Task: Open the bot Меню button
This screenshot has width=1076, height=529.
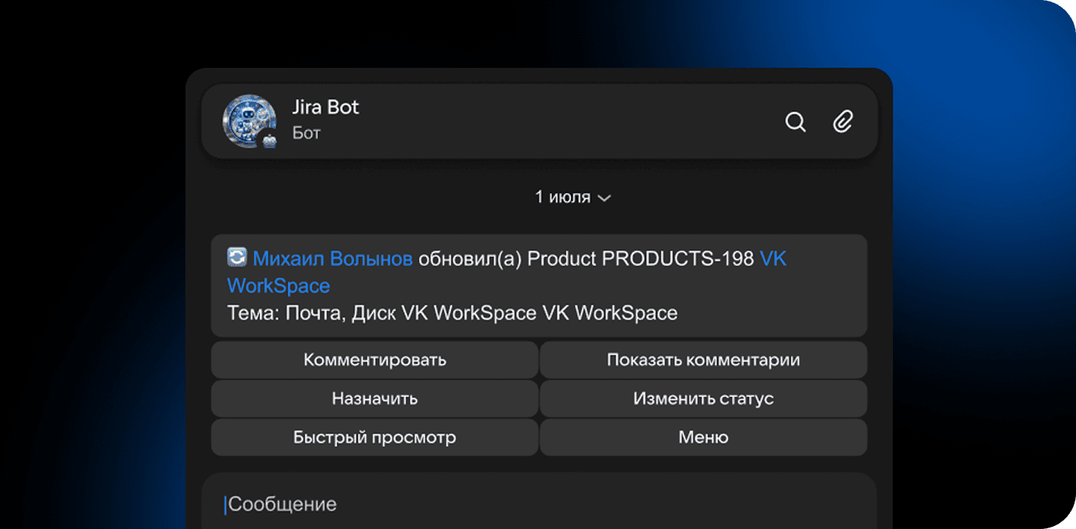Action: 704,437
